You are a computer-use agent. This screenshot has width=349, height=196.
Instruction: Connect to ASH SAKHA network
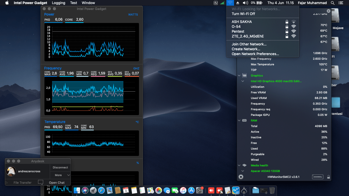tap(263, 22)
